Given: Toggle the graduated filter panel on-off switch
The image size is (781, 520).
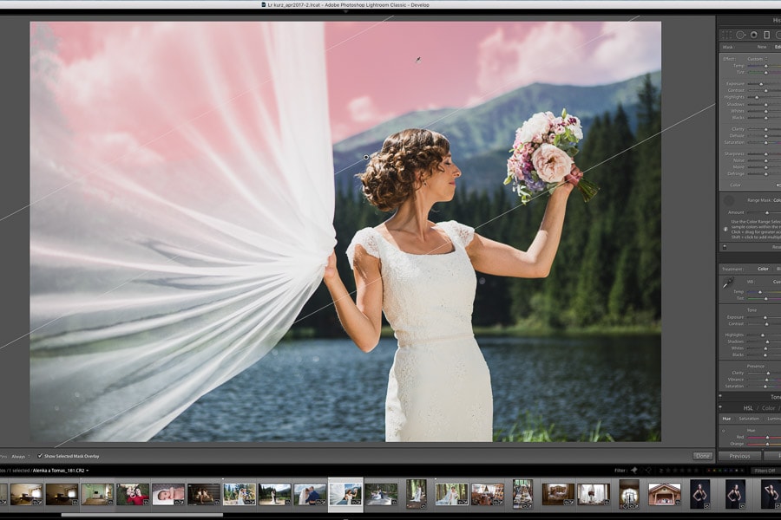Looking at the screenshot, I should click(725, 247).
